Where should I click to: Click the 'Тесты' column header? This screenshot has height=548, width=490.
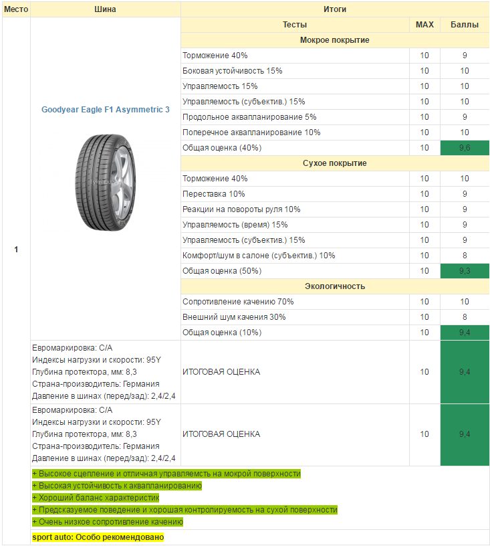(295, 25)
